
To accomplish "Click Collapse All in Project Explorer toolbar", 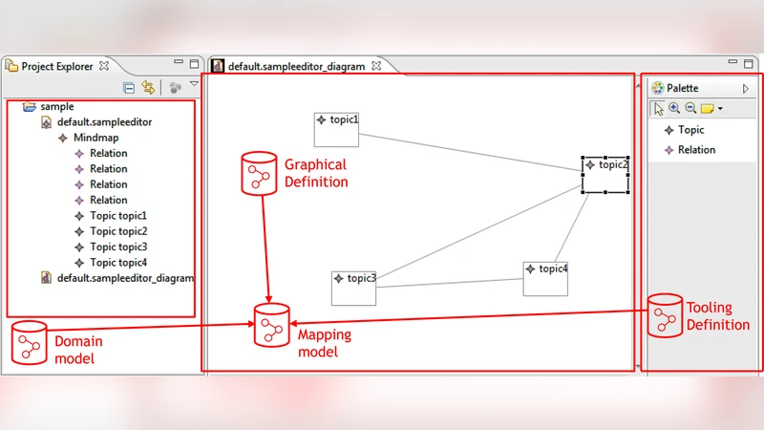I will (x=129, y=88).
